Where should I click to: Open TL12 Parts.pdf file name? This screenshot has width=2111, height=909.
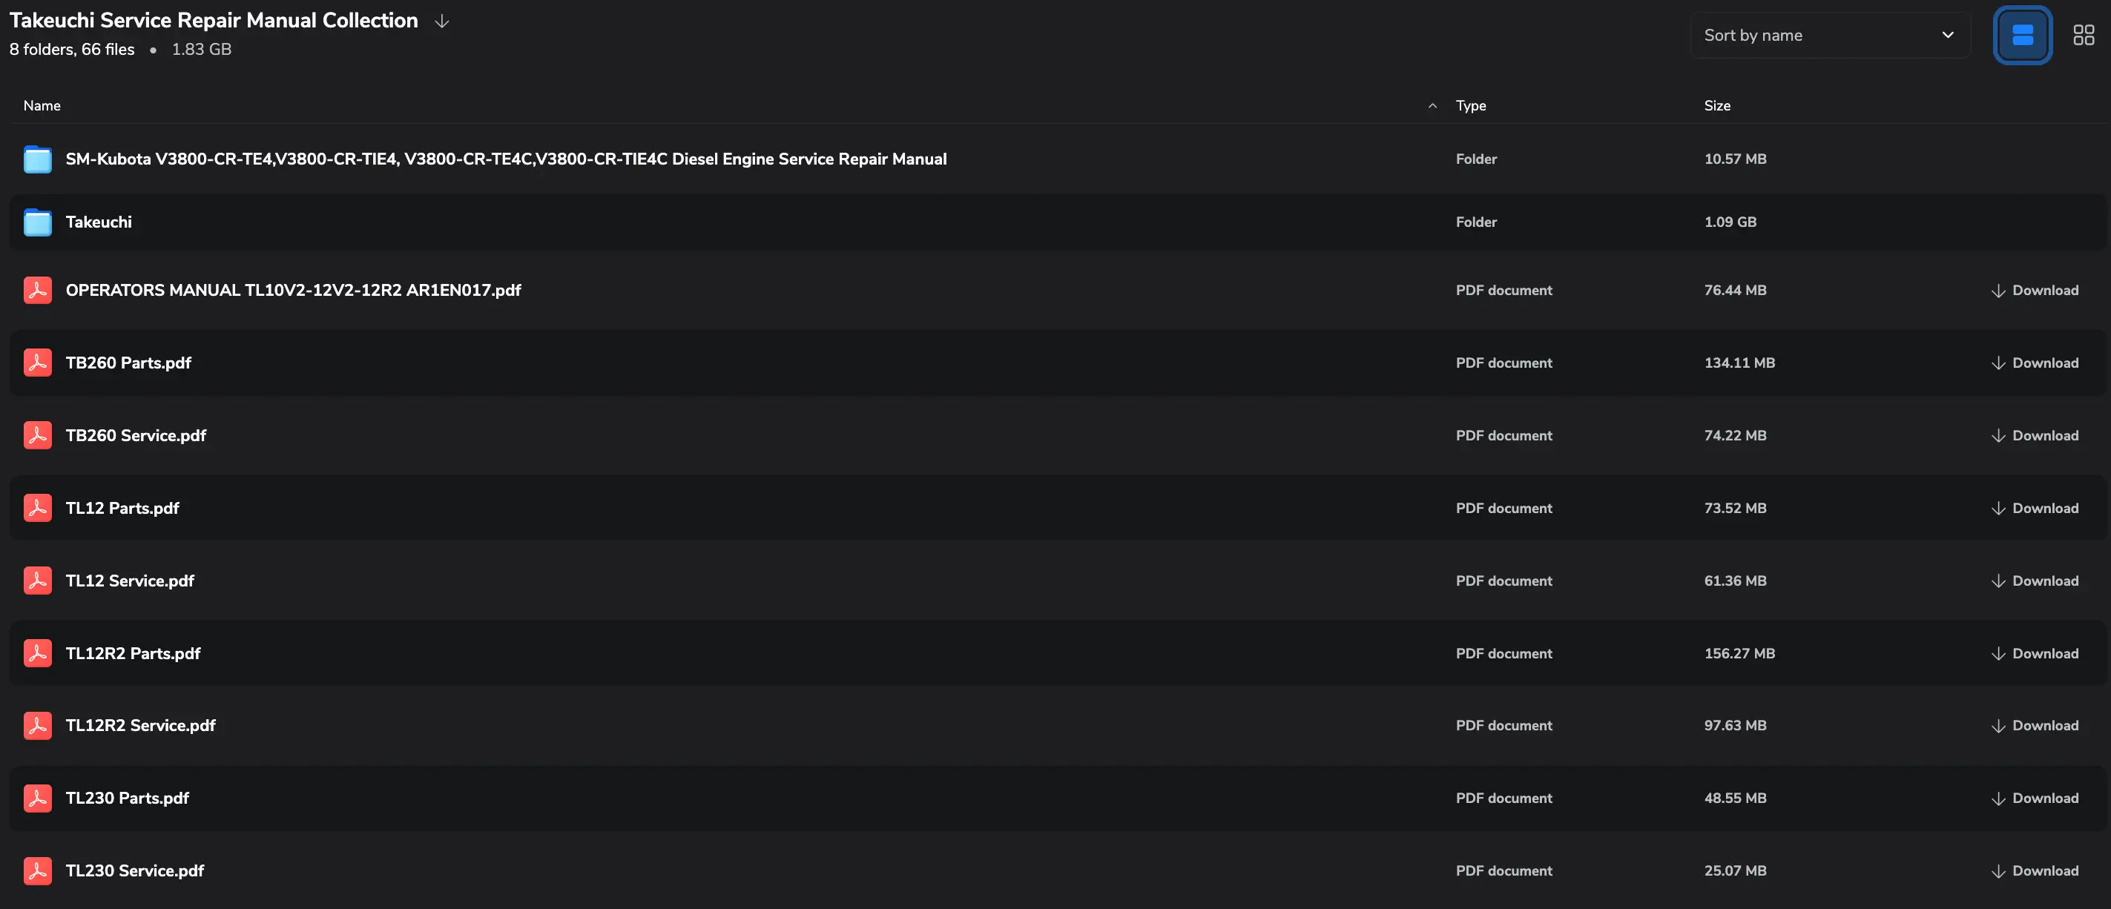pos(122,508)
